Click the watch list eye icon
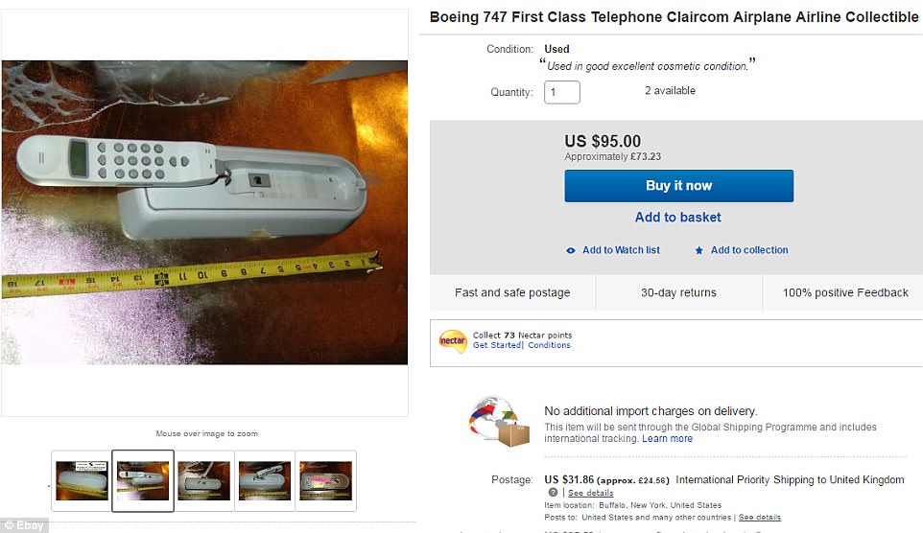This screenshot has height=533, width=923. coord(571,250)
